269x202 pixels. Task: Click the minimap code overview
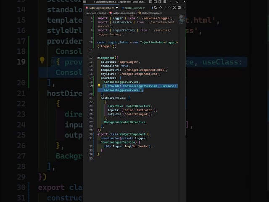click(182, 19)
